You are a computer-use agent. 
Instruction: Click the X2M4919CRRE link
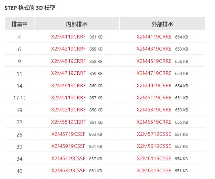point(154,86)
